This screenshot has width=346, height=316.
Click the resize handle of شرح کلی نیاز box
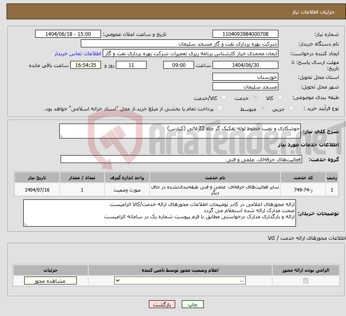click(x=61, y=136)
